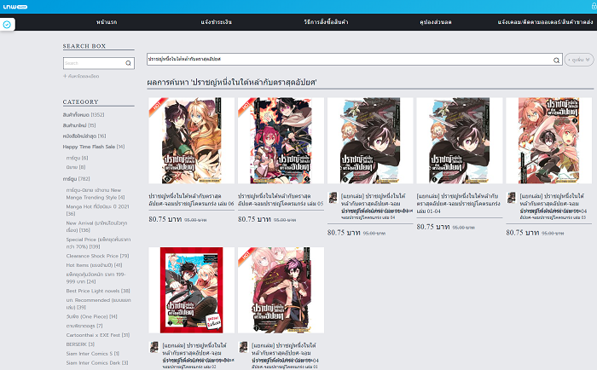Open the แจ้งชำระเงิน menu item
The width and height of the screenshot is (597, 370).
coord(217,22)
